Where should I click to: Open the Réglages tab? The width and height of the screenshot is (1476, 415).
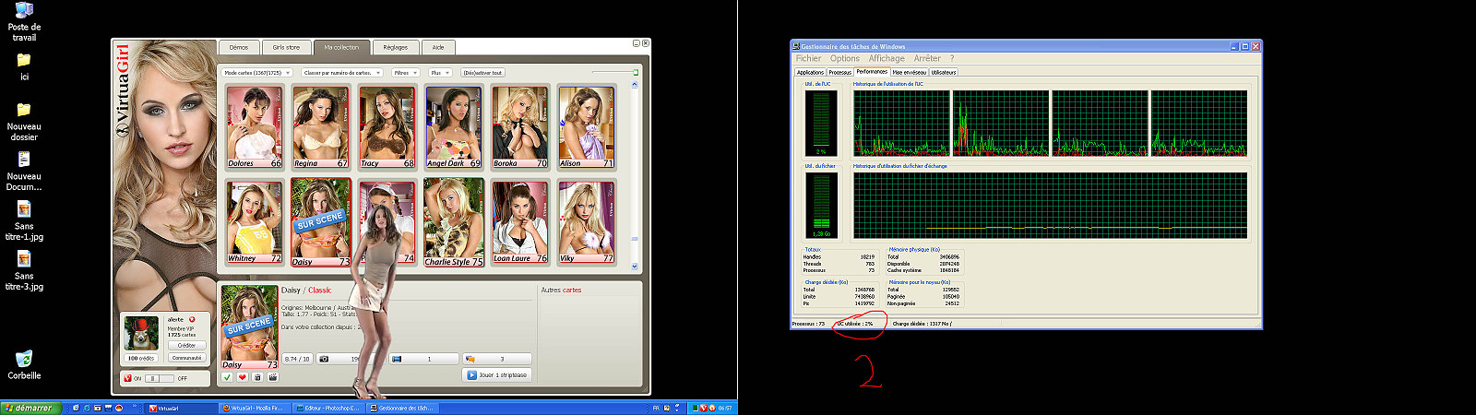tap(396, 47)
